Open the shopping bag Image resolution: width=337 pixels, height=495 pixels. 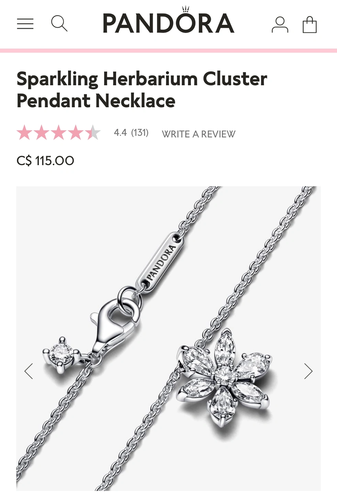tap(310, 24)
